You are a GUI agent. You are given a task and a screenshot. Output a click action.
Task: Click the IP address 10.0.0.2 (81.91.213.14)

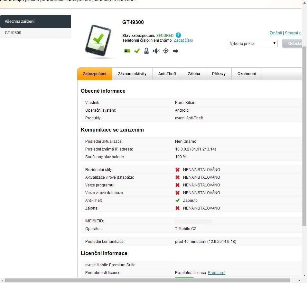pyautogui.click(x=196, y=149)
